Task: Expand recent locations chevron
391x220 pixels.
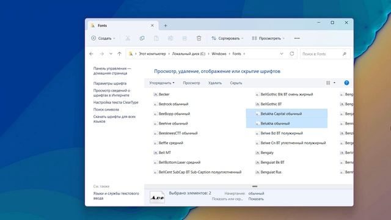Action: coord(111,54)
